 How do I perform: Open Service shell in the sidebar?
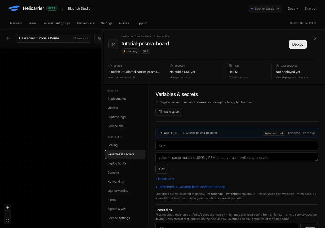pyautogui.click(x=116, y=126)
